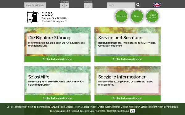Open the Über uns circle menu
Image resolution: width=185 pixels, height=115 pixels.
(x=121, y=16)
